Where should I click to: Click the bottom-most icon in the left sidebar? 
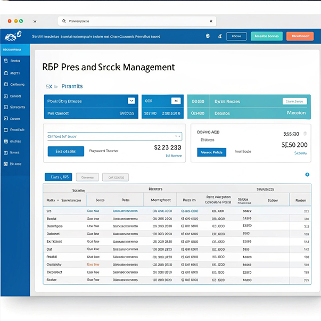point(5,164)
